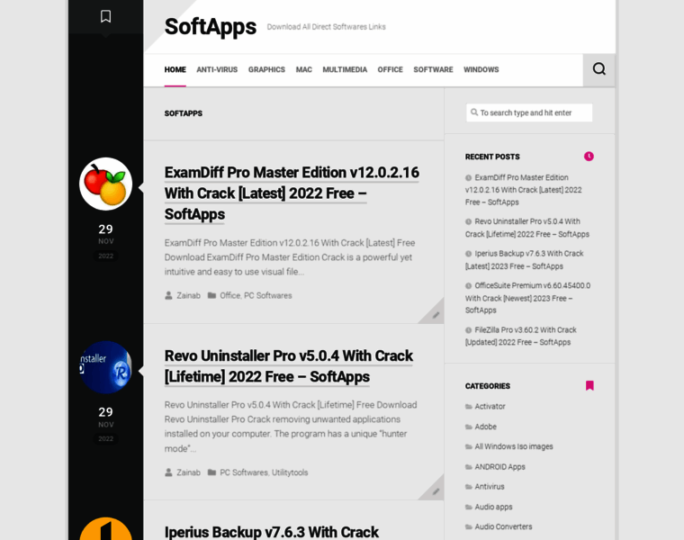Open the Audio Converters category
Viewport: 684px width, 540px height.
pos(503,526)
